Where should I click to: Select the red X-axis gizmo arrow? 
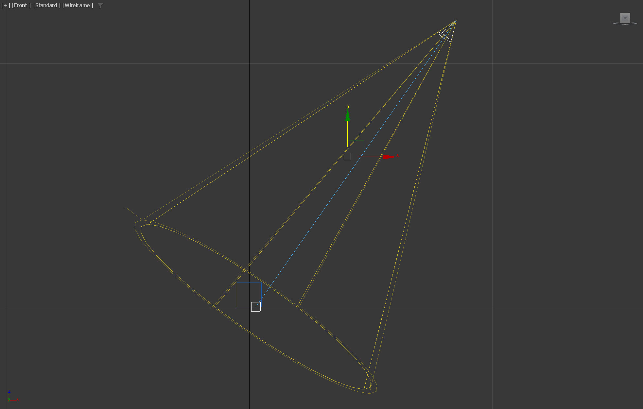(388, 157)
